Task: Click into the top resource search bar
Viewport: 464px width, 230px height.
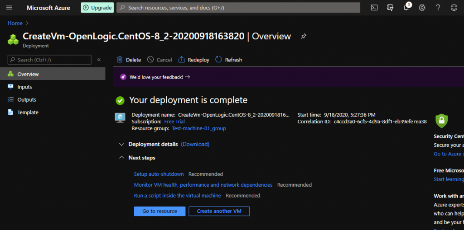Action: [238, 8]
